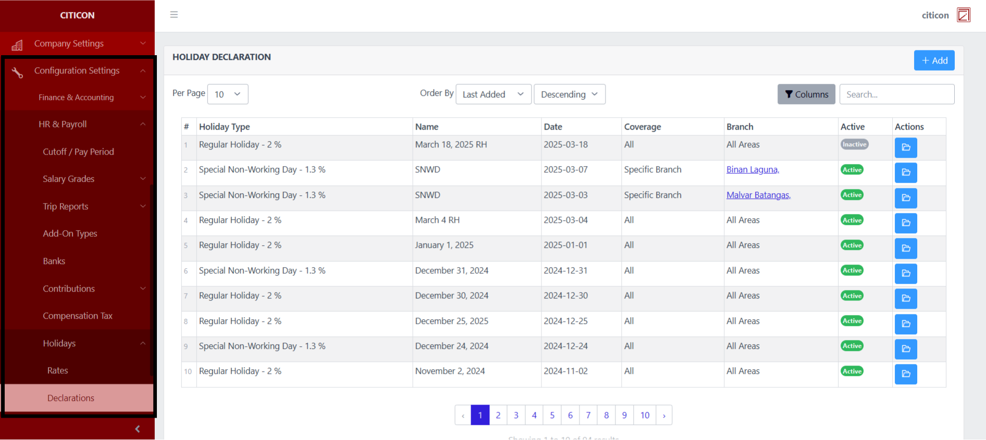The width and height of the screenshot is (986, 440).
Task: Click Active badge for December 25, 2025 row
Action: pos(852,321)
